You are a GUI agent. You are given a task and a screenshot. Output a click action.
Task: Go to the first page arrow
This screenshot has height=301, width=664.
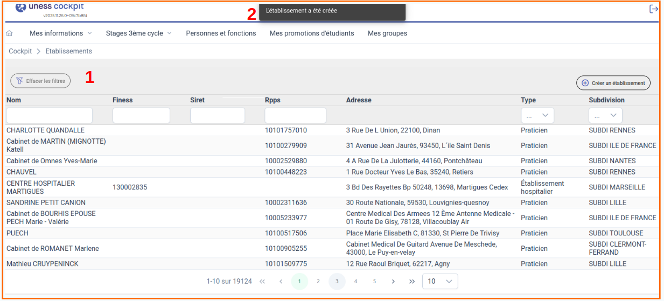262,282
